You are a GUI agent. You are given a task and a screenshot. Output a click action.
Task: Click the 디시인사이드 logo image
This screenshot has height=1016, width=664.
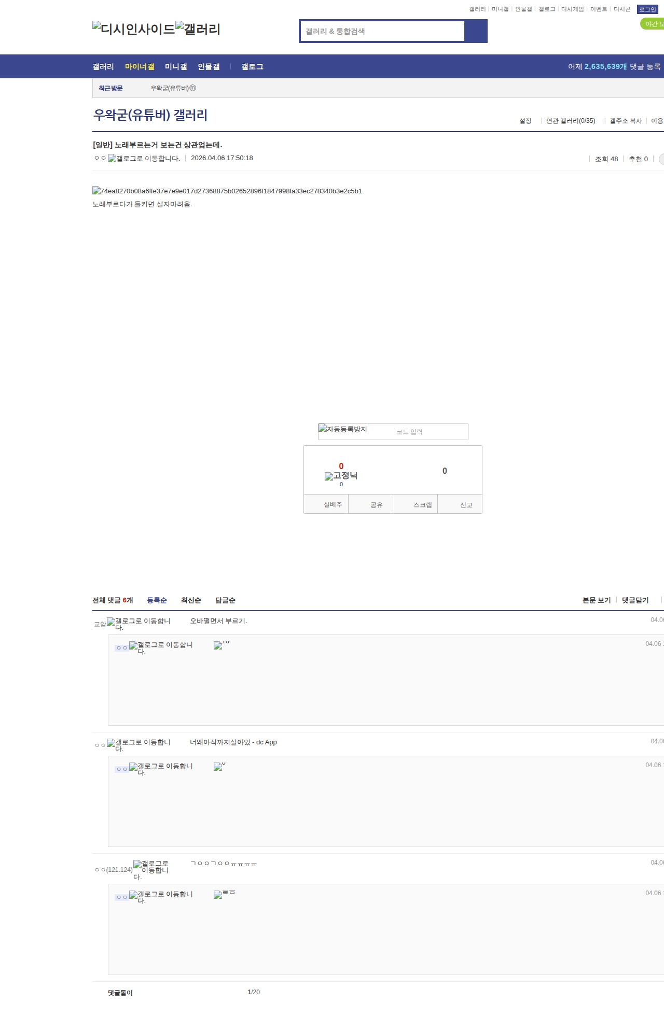[x=134, y=29]
